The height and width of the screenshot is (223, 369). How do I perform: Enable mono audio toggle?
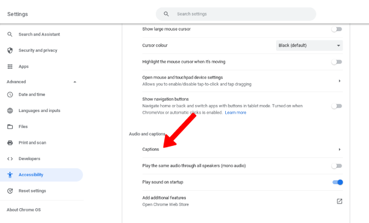[x=337, y=166]
